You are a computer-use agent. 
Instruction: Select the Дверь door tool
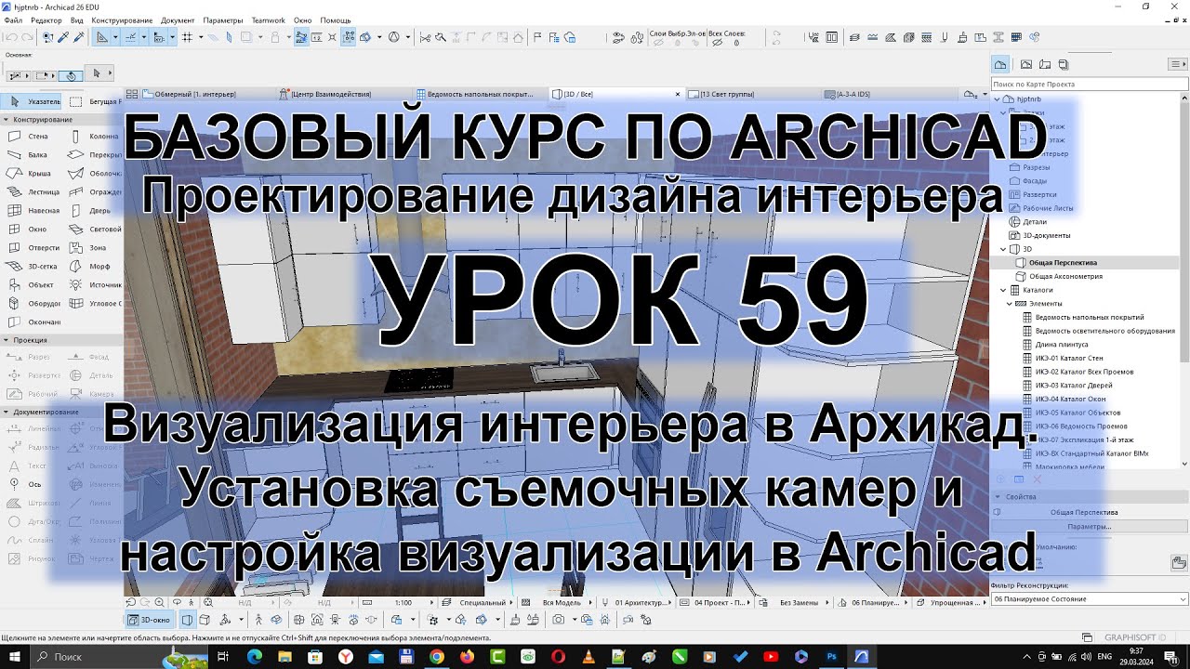[x=95, y=211]
